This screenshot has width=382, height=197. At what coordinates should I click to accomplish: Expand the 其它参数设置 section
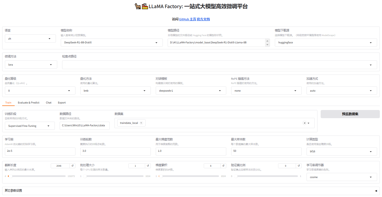tap(191, 191)
